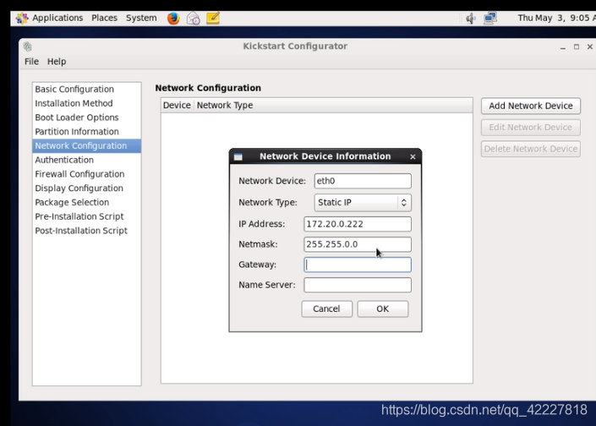Click the GNOME foot Applications icon
Screen dimensions: 596x426
point(22,18)
